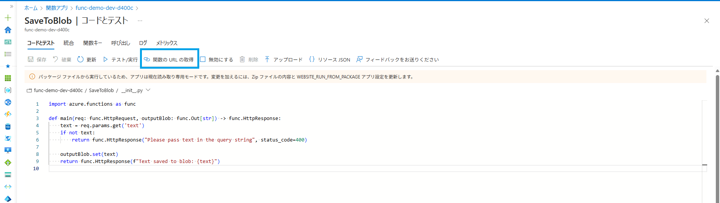
Task: Click line number 10 in editor gutter
Action: pyautogui.click(x=36, y=169)
